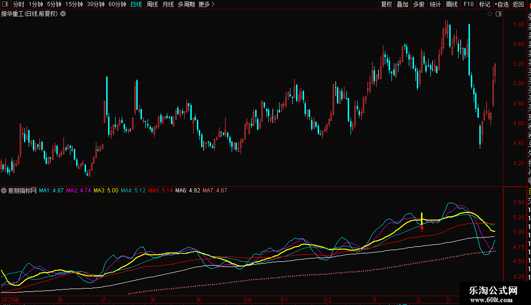This screenshot has height=305, width=531.
Task: Click month 7 on the time axis
Action: point(104,299)
